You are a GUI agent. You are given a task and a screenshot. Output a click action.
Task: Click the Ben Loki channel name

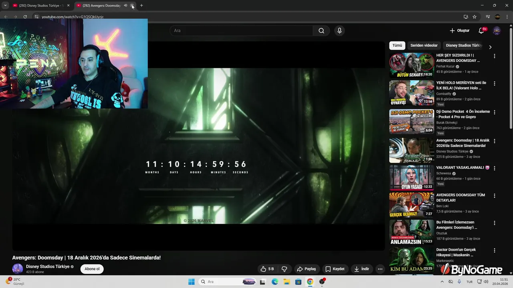pos(442,206)
